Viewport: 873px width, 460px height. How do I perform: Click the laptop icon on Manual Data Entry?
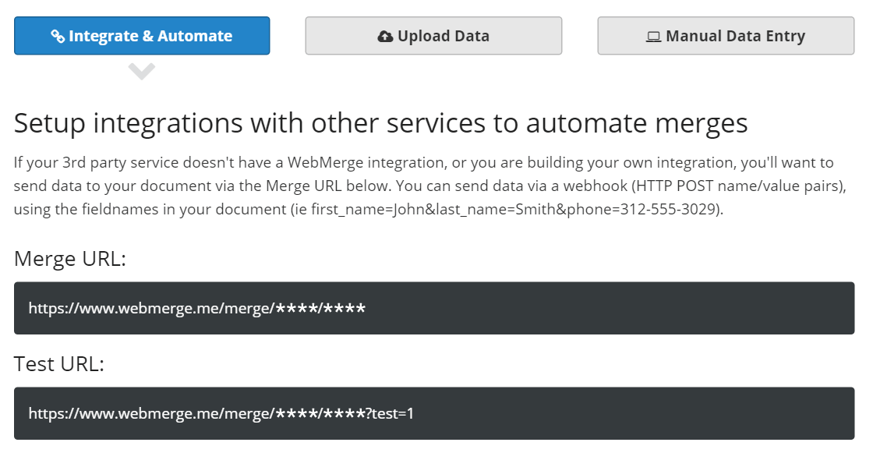[x=653, y=37]
